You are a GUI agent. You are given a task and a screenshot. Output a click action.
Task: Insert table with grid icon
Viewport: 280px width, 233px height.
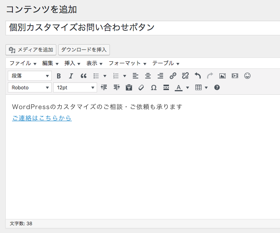(198, 87)
